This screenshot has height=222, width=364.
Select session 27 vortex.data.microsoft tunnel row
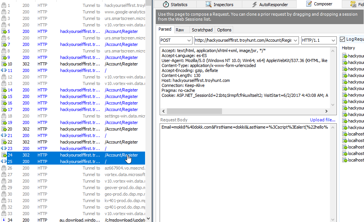[x=73, y=175]
